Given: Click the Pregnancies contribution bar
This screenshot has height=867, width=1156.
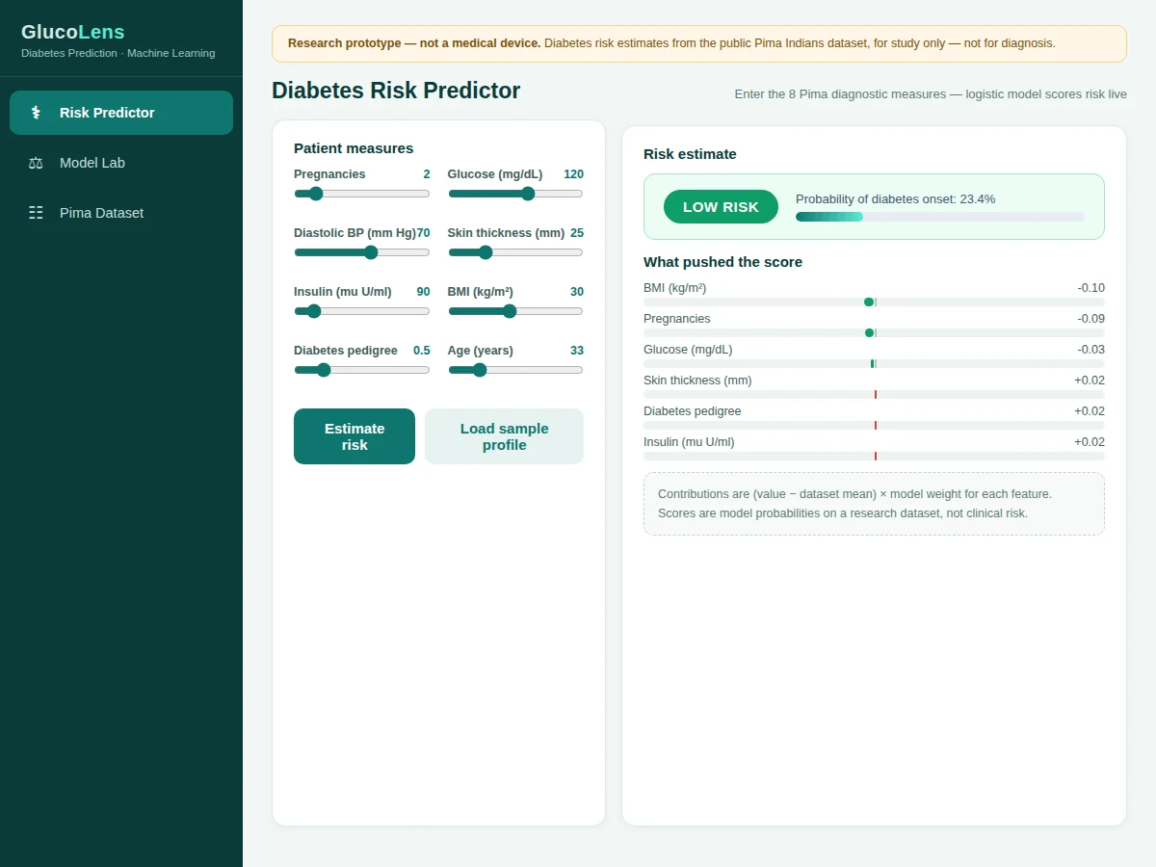Looking at the screenshot, I should [x=874, y=332].
